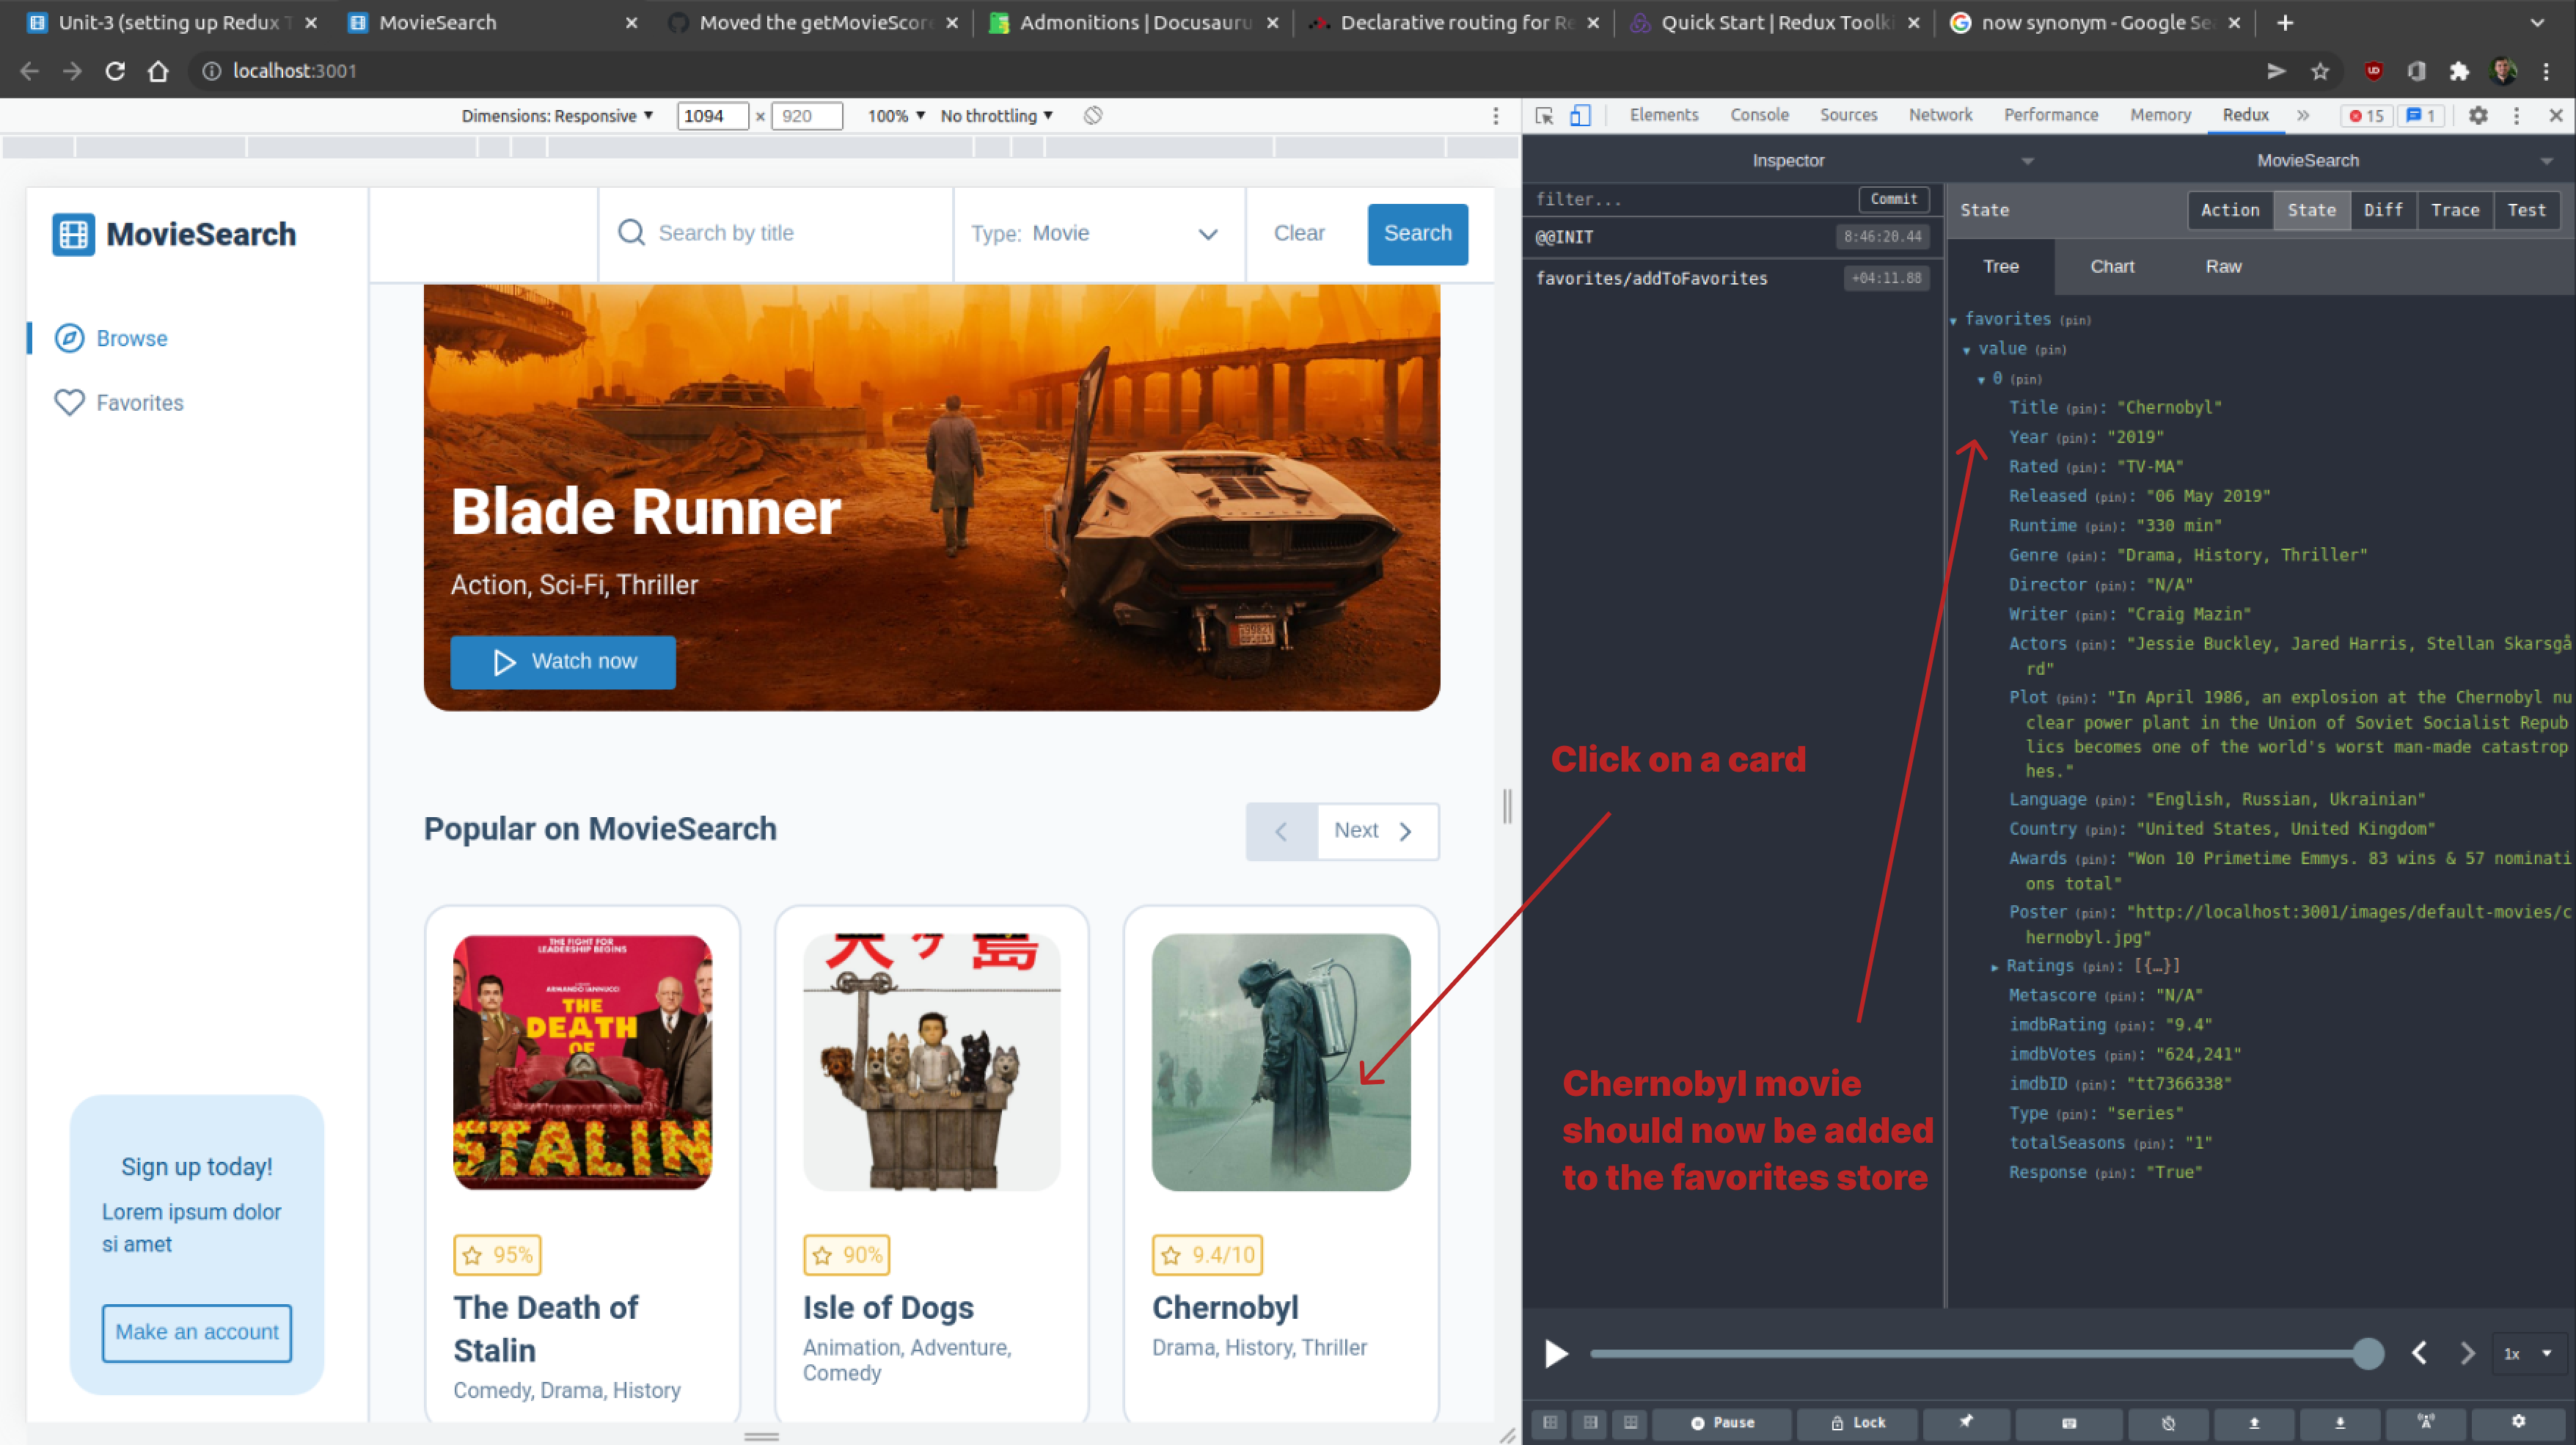Click the console errors badge showing 15
Image resolution: width=2576 pixels, height=1445 pixels.
2366,115
